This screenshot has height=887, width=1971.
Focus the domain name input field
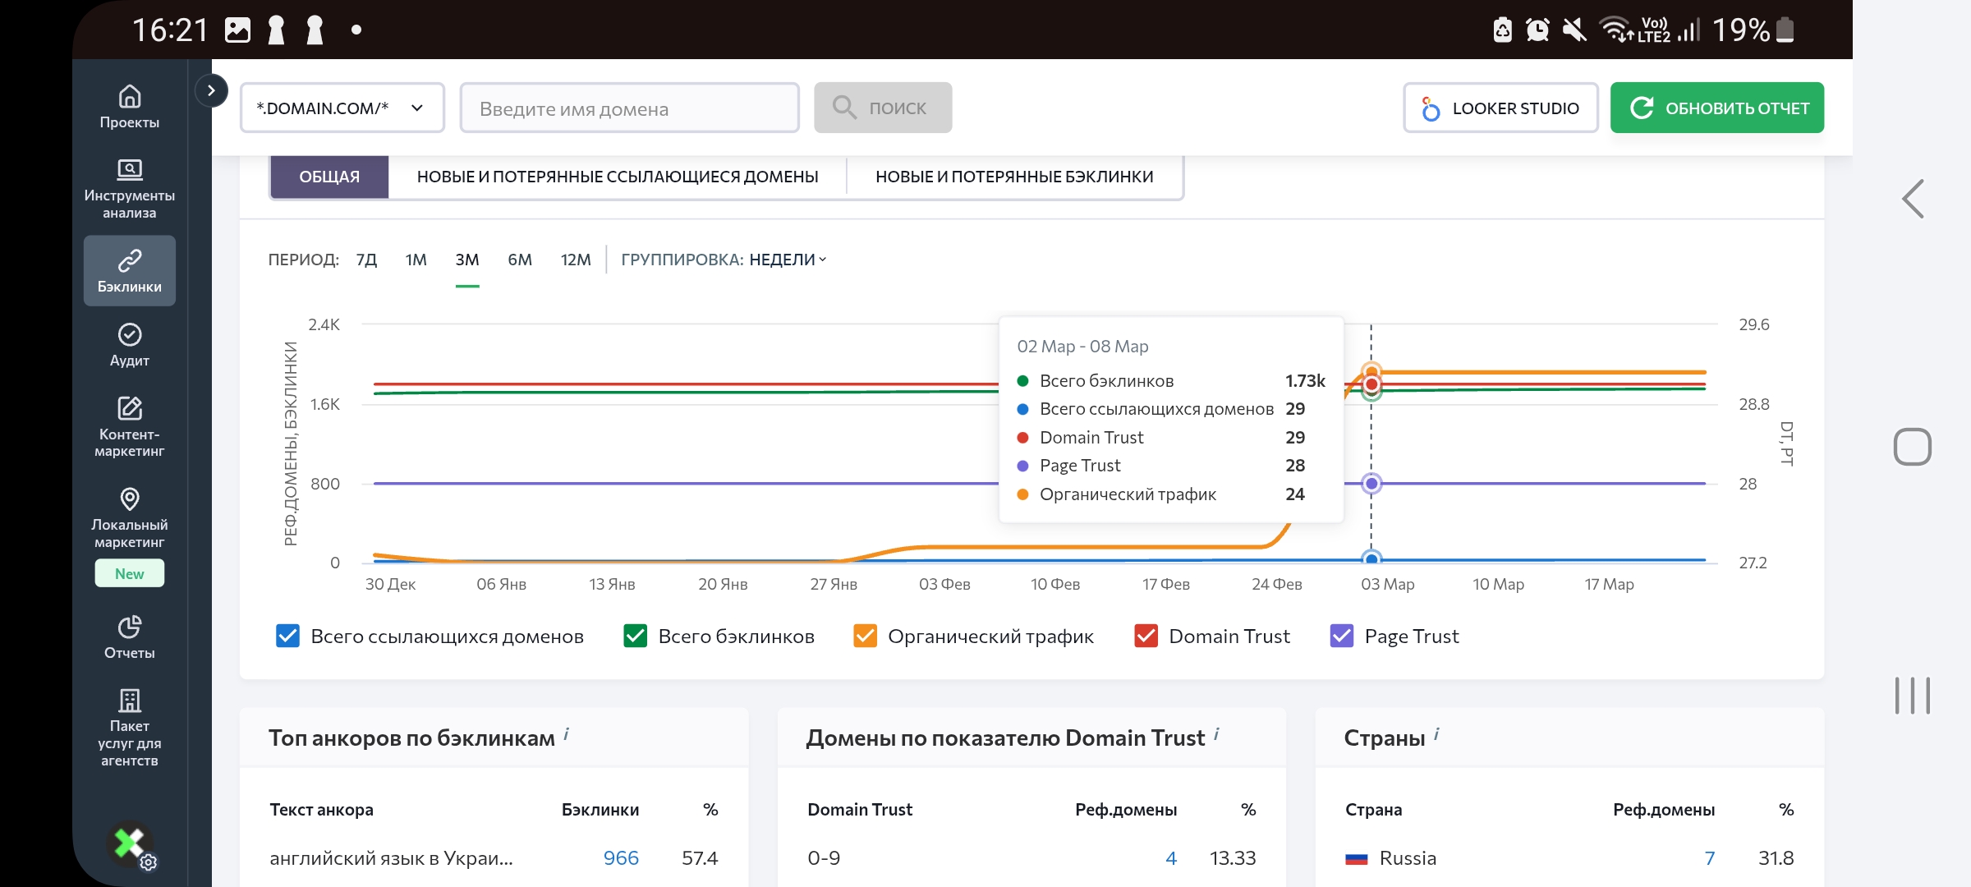tap(629, 108)
